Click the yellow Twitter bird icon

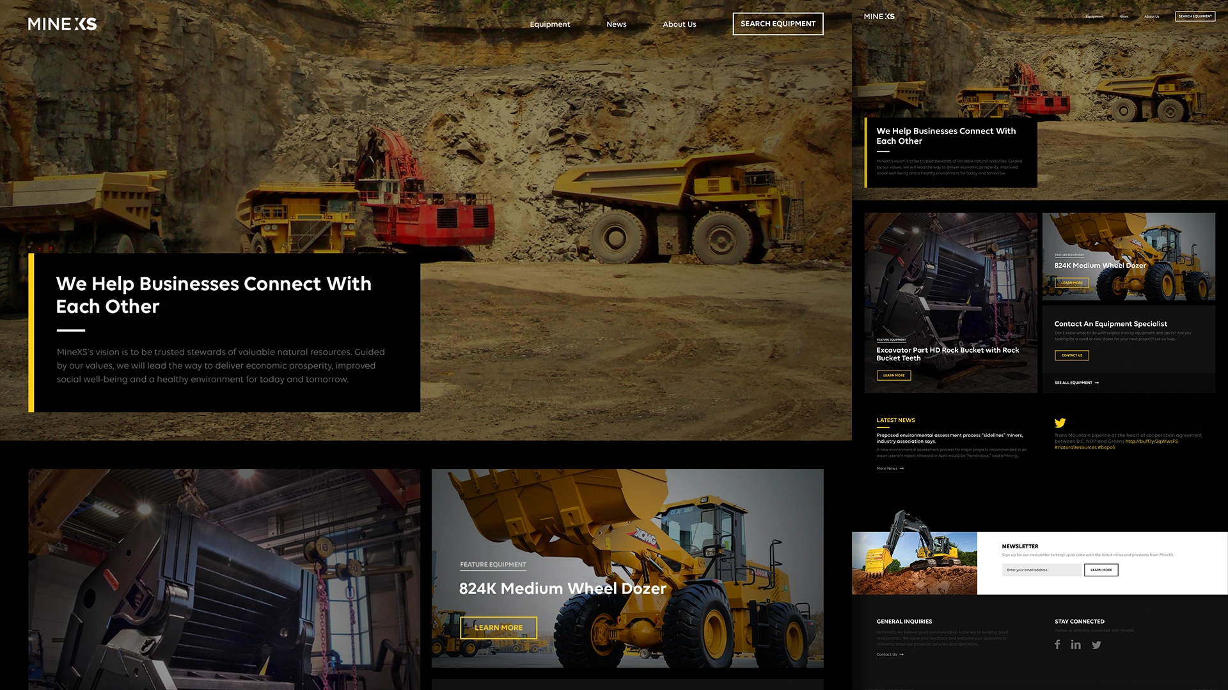coord(1060,423)
